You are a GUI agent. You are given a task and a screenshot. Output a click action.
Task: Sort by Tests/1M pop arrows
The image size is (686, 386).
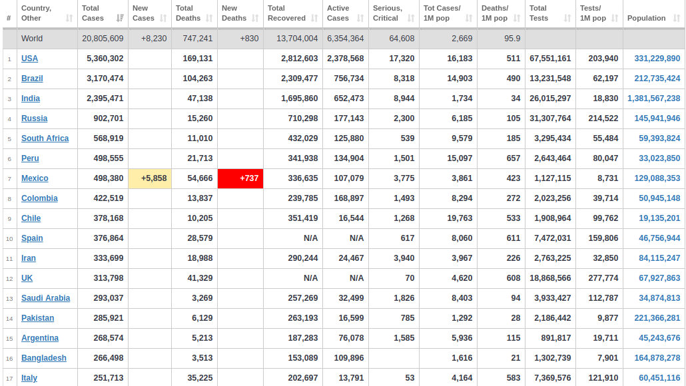pyautogui.click(x=615, y=19)
